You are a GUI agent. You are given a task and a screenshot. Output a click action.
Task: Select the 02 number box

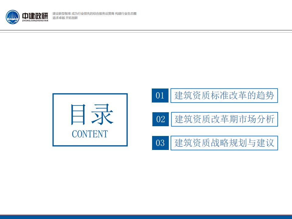161,119
